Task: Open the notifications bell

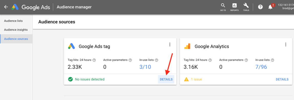Action: point(270,7)
